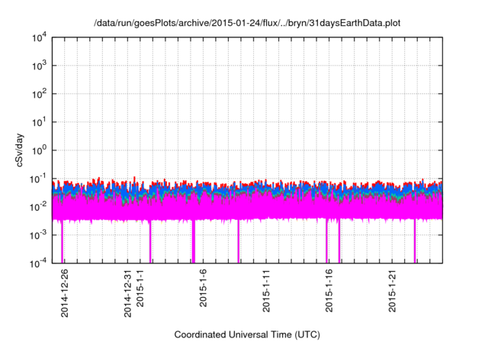Image resolution: width=488 pixels, height=342 pixels.
Task: Click the 10^1 y-axis tick label
Action: tap(40, 122)
